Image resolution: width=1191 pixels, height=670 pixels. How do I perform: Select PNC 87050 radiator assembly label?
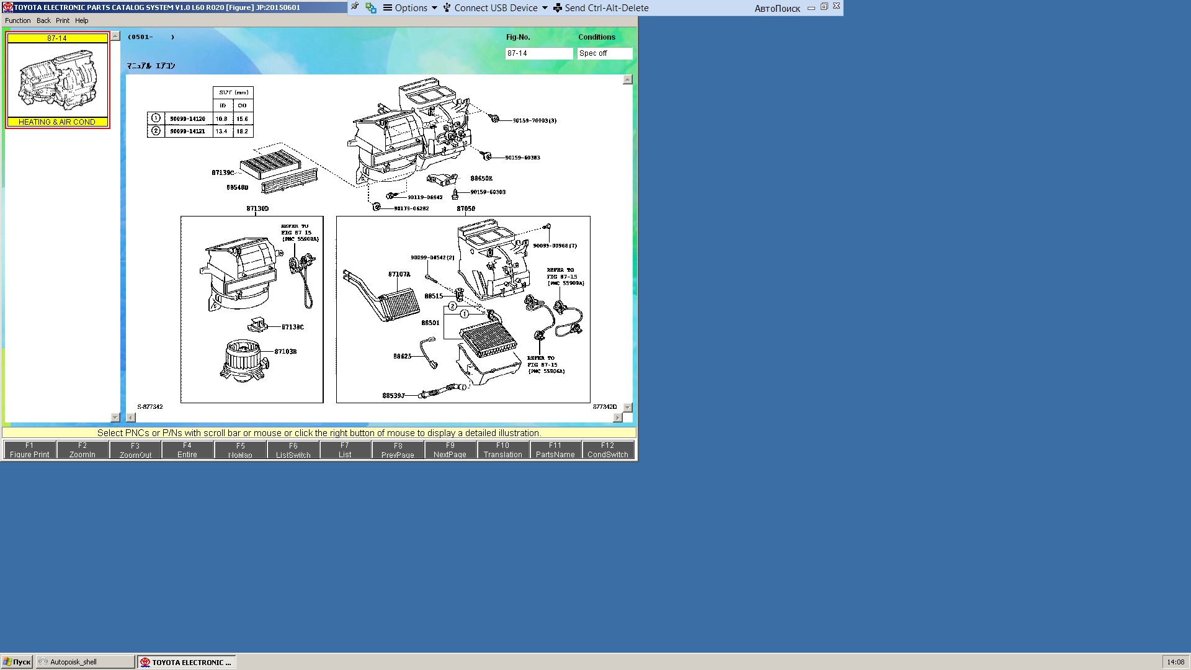coord(466,208)
